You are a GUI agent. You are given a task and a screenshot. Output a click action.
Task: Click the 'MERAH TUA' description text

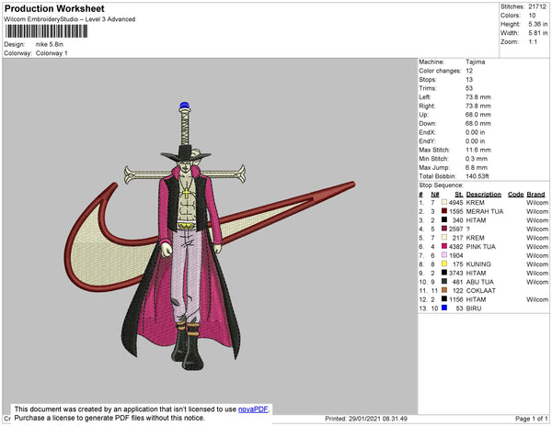tap(485, 211)
